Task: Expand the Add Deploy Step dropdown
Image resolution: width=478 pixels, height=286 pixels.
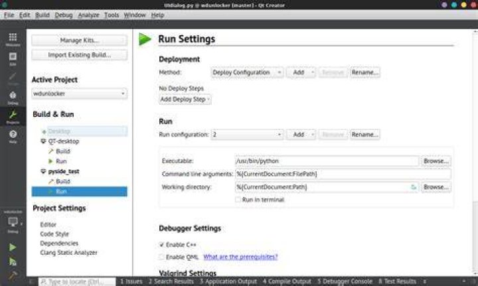Action: [185, 100]
